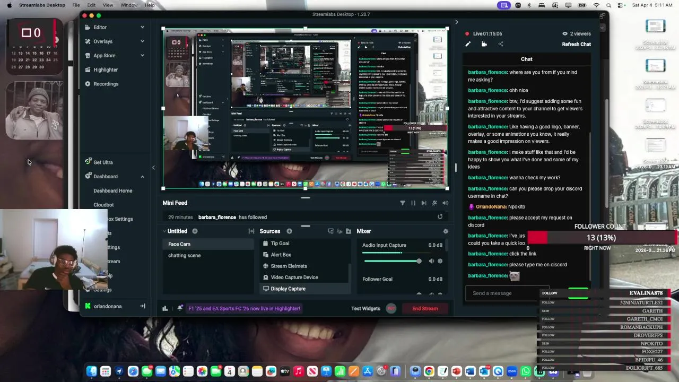The width and height of the screenshot is (679, 382).
Task: Open Recordings in the sidebar
Action: click(x=106, y=84)
